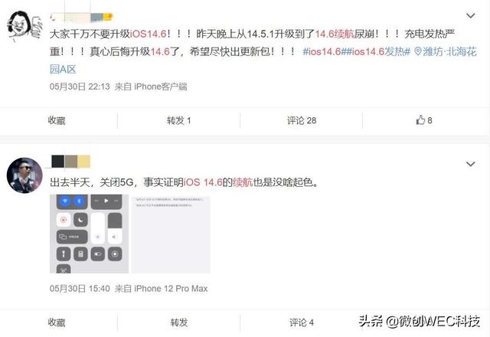The image size is (490, 337).
Task: Click 收藏 under the first post
Action: click(57, 120)
